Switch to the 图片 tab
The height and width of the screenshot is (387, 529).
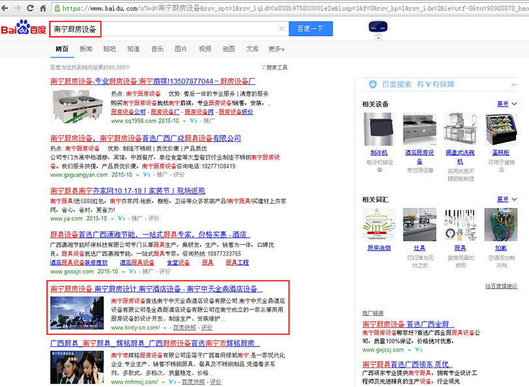[181, 49]
